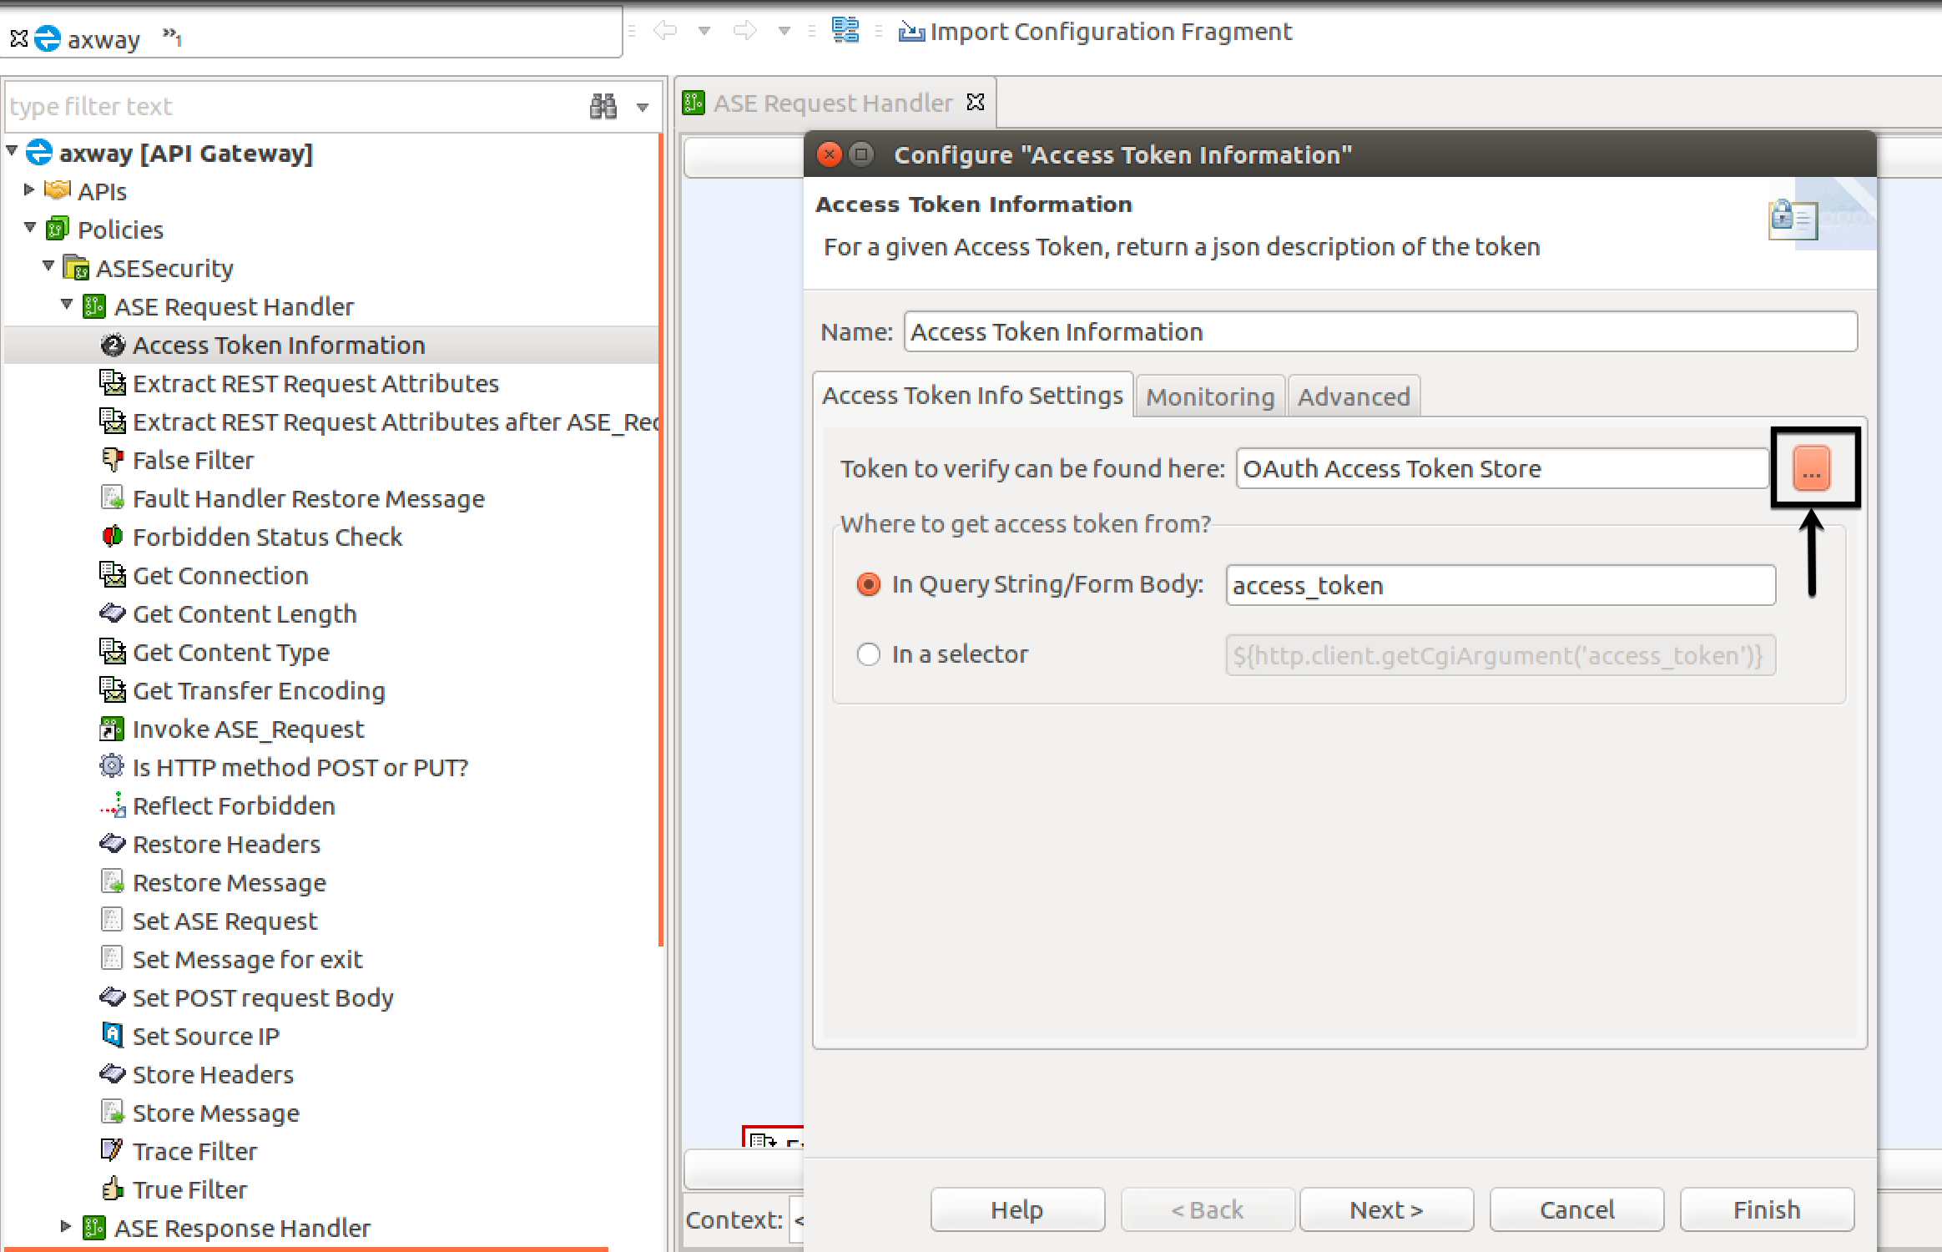Switch to the Monitoring tab

point(1210,396)
